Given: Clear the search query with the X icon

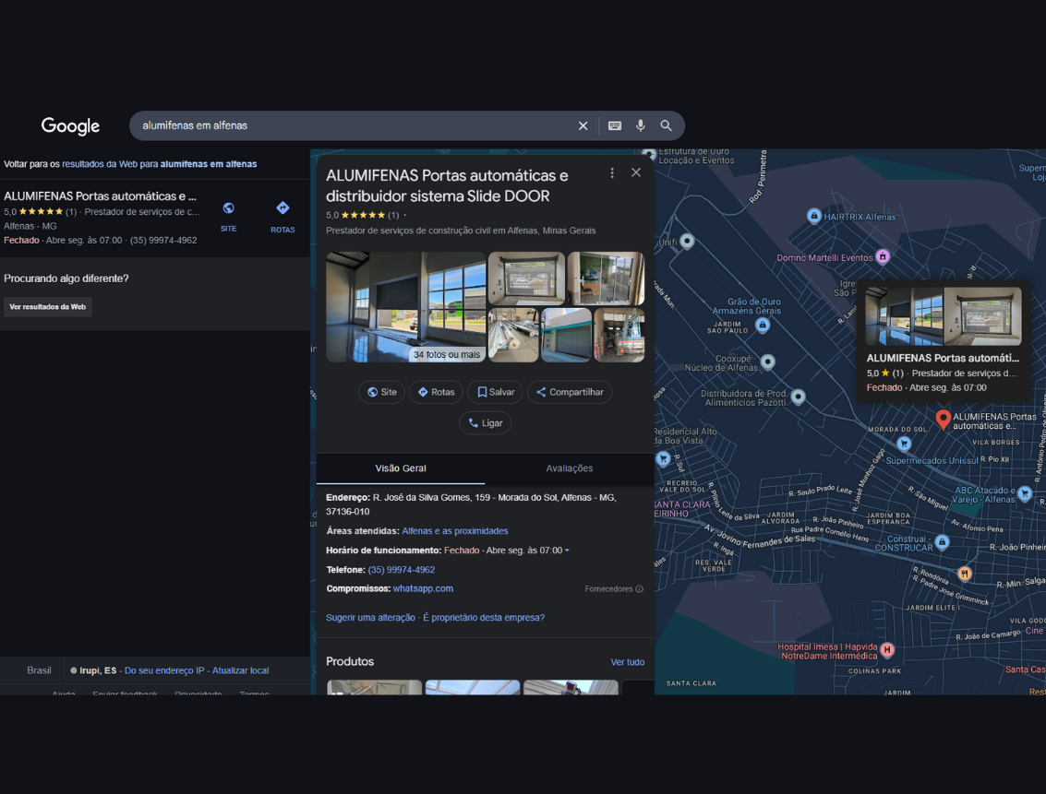Looking at the screenshot, I should pyautogui.click(x=583, y=126).
